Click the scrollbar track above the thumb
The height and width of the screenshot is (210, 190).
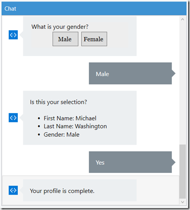[x=182, y=83]
